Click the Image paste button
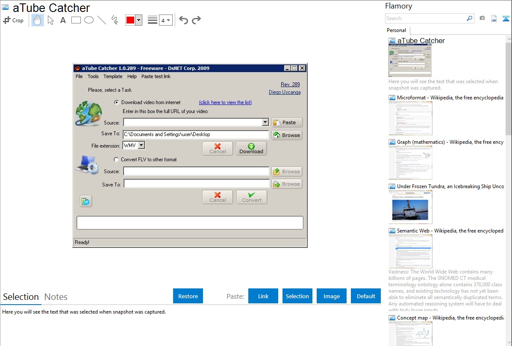This screenshot has width=512, height=346. click(x=331, y=296)
